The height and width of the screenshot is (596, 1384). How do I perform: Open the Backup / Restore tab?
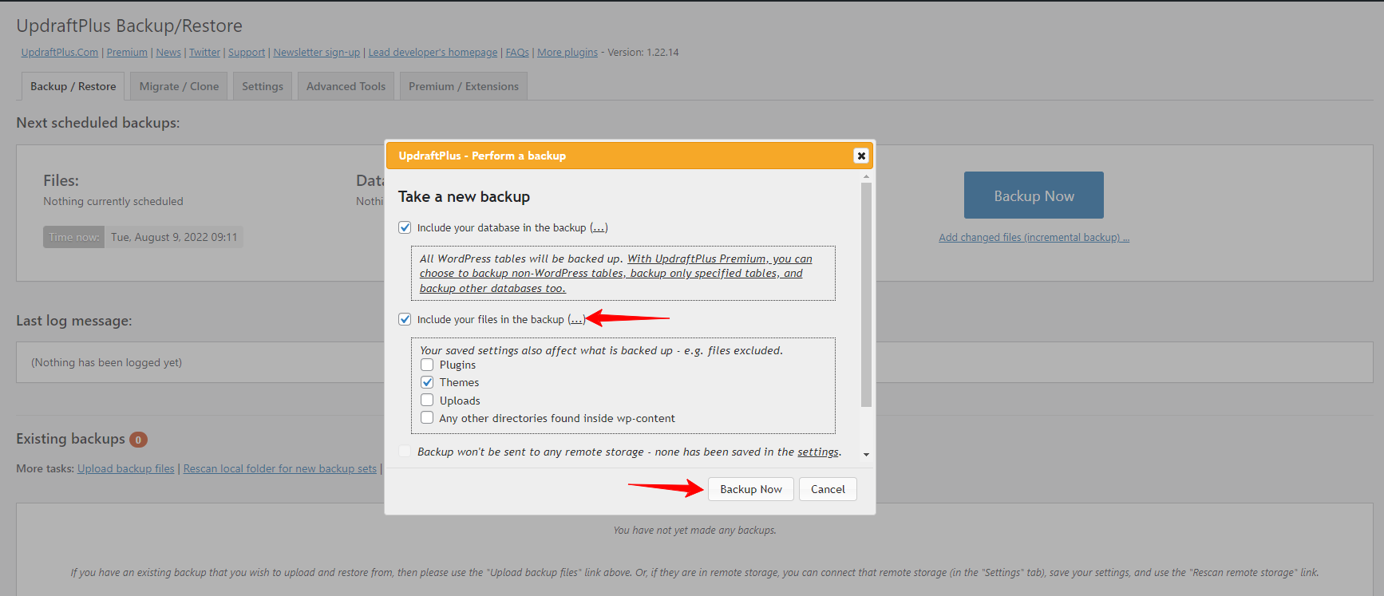pos(73,86)
